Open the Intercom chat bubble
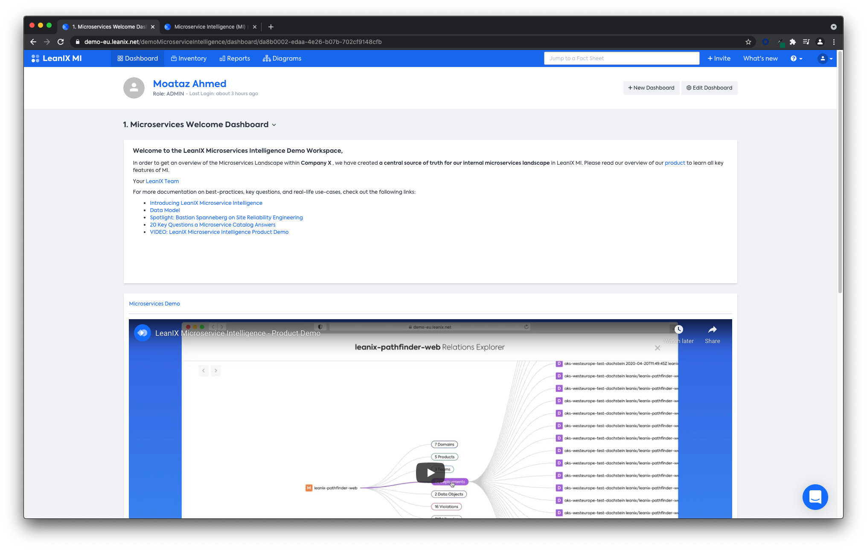This screenshot has height=550, width=867. point(815,497)
